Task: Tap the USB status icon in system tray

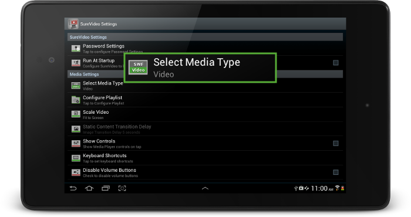Action: coord(296,188)
